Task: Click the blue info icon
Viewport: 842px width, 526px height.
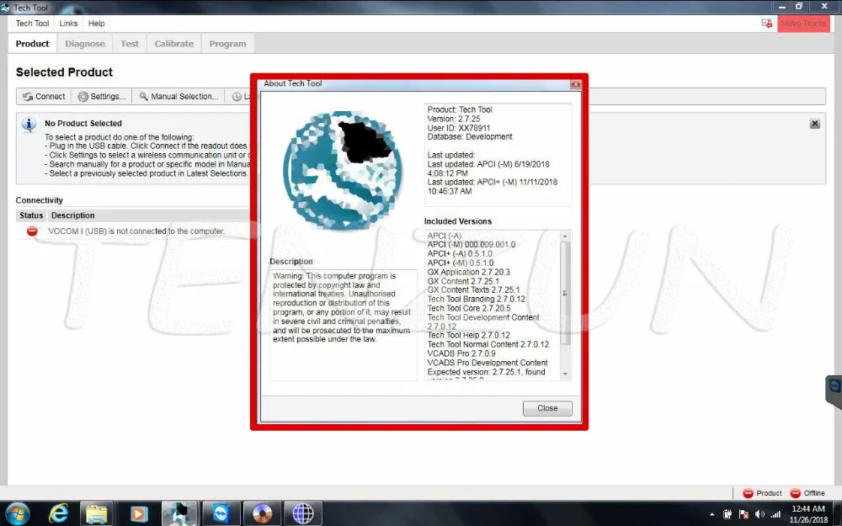Action: click(x=29, y=125)
